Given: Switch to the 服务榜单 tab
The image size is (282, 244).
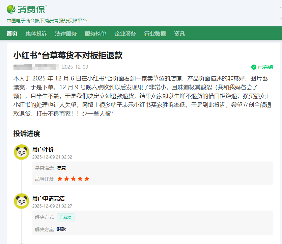Looking at the screenshot, I should coord(95,33).
